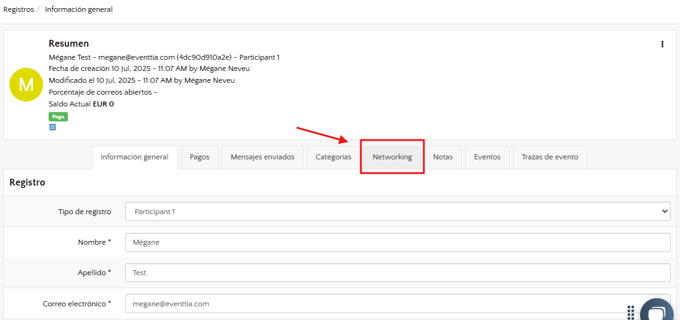Screen dimensions: 680x320
Task: Switch to the Categorias tab
Action: [x=333, y=157]
